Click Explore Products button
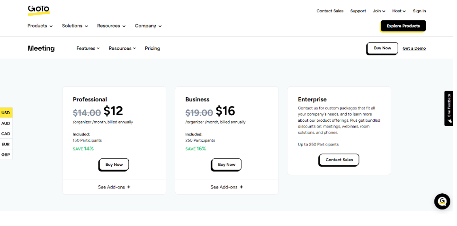 [x=403, y=26]
